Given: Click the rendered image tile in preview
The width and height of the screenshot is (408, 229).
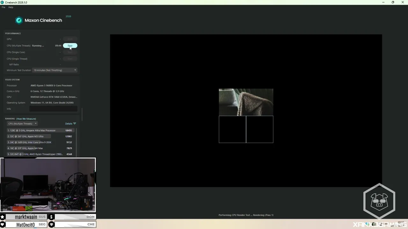Looking at the screenshot, I should point(246,102).
